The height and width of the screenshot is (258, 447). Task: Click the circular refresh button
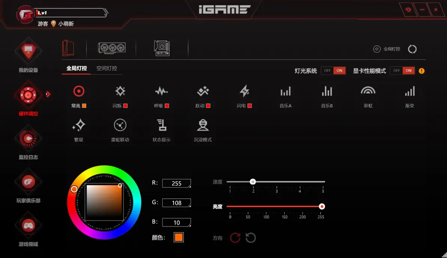pyautogui.click(x=412, y=49)
